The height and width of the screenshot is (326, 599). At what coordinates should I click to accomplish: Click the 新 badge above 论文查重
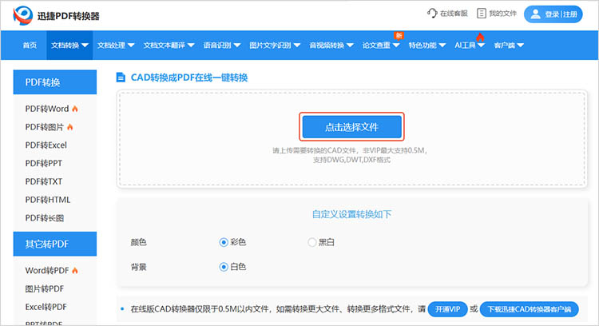coord(399,35)
